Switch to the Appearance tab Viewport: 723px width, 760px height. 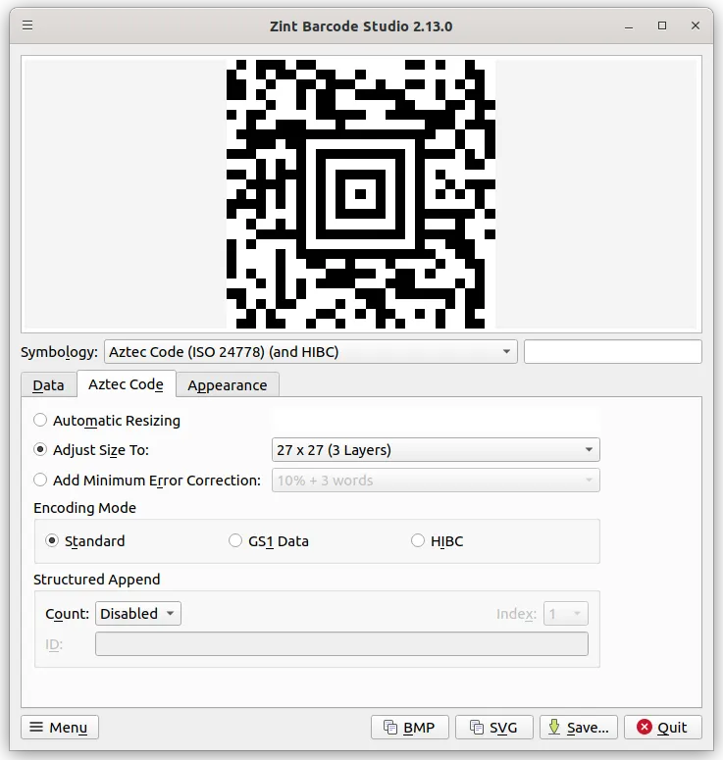tap(227, 385)
